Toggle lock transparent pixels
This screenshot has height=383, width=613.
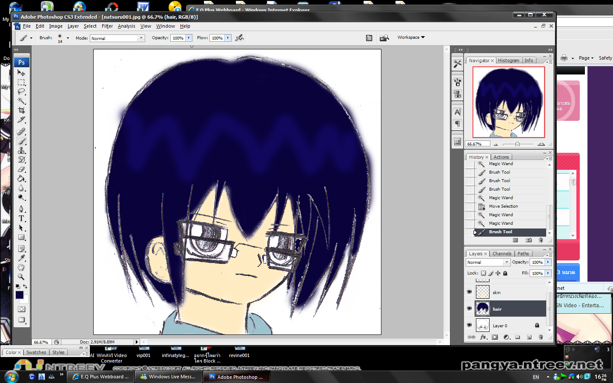click(x=483, y=273)
